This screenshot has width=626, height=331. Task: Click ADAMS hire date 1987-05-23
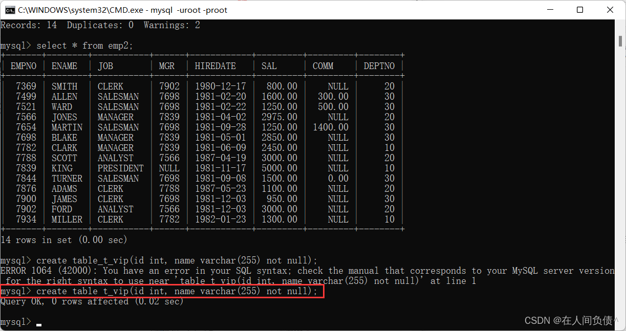[221, 189]
